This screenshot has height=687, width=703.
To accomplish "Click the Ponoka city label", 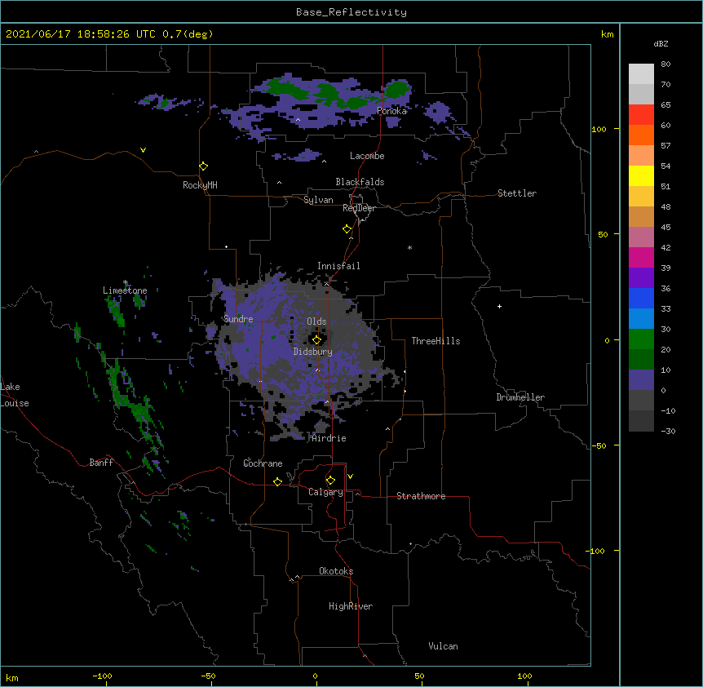I will point(391,111).
